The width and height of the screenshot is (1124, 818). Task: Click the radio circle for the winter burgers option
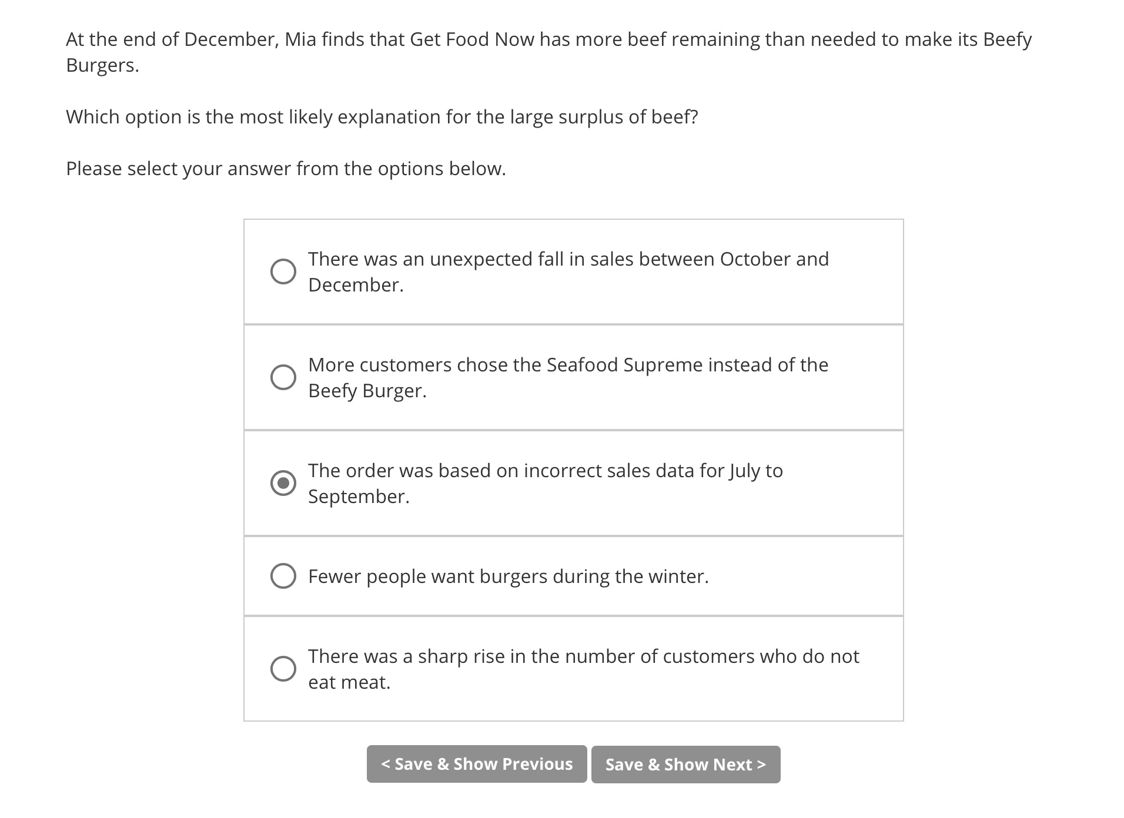pyautogui.click(x=284, y=576)
